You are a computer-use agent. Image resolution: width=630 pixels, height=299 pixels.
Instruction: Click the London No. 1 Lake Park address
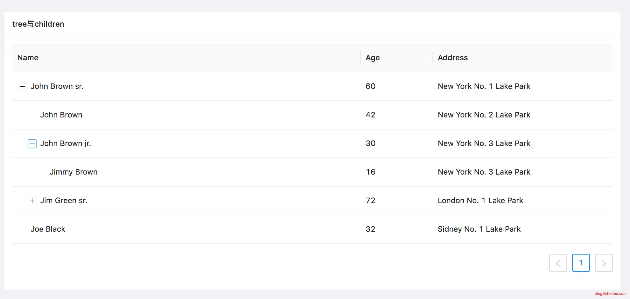coord(480,201)
